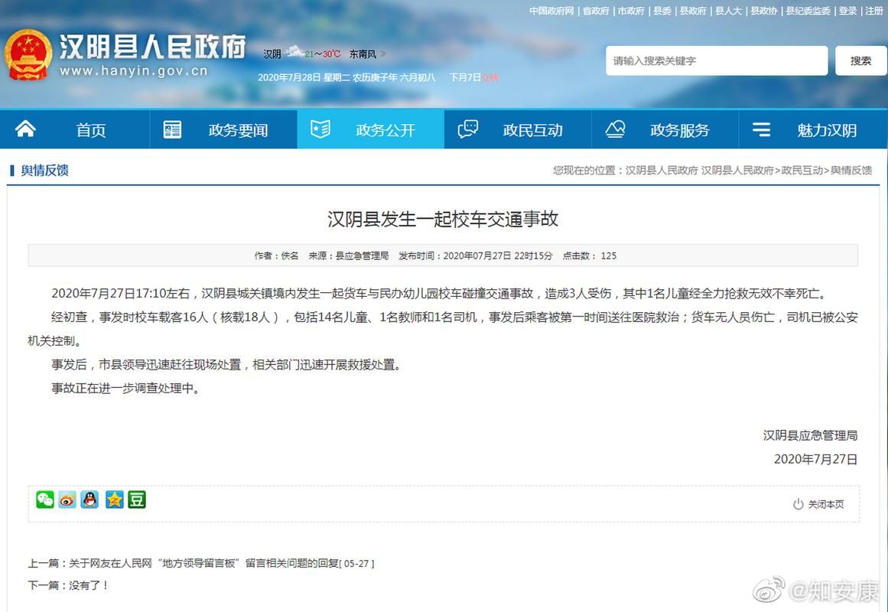Click www.hanyin.gov.cn site address text

134,71
